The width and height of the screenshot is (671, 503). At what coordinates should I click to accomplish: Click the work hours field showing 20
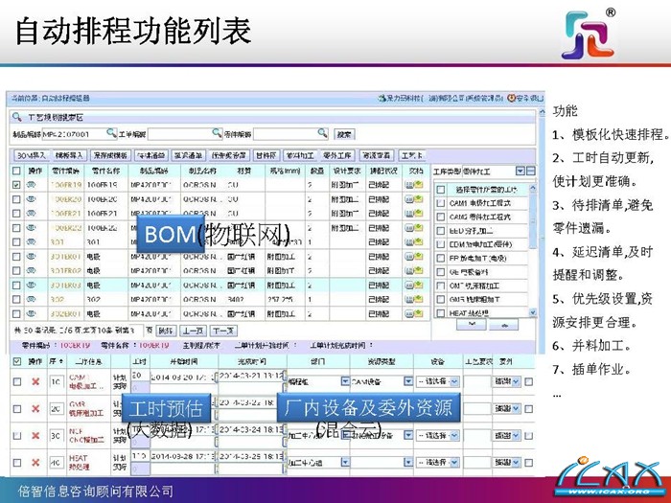click(x=140, y=376)
